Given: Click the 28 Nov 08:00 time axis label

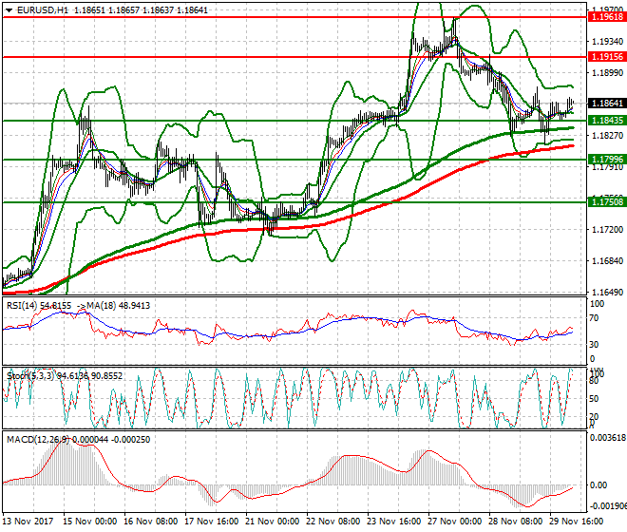Looking at the screenshot, I should 516,522.
